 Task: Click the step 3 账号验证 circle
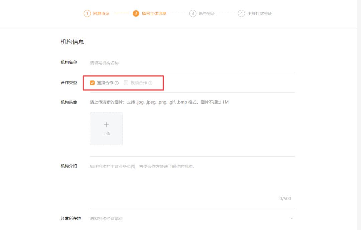pos(193,13)
